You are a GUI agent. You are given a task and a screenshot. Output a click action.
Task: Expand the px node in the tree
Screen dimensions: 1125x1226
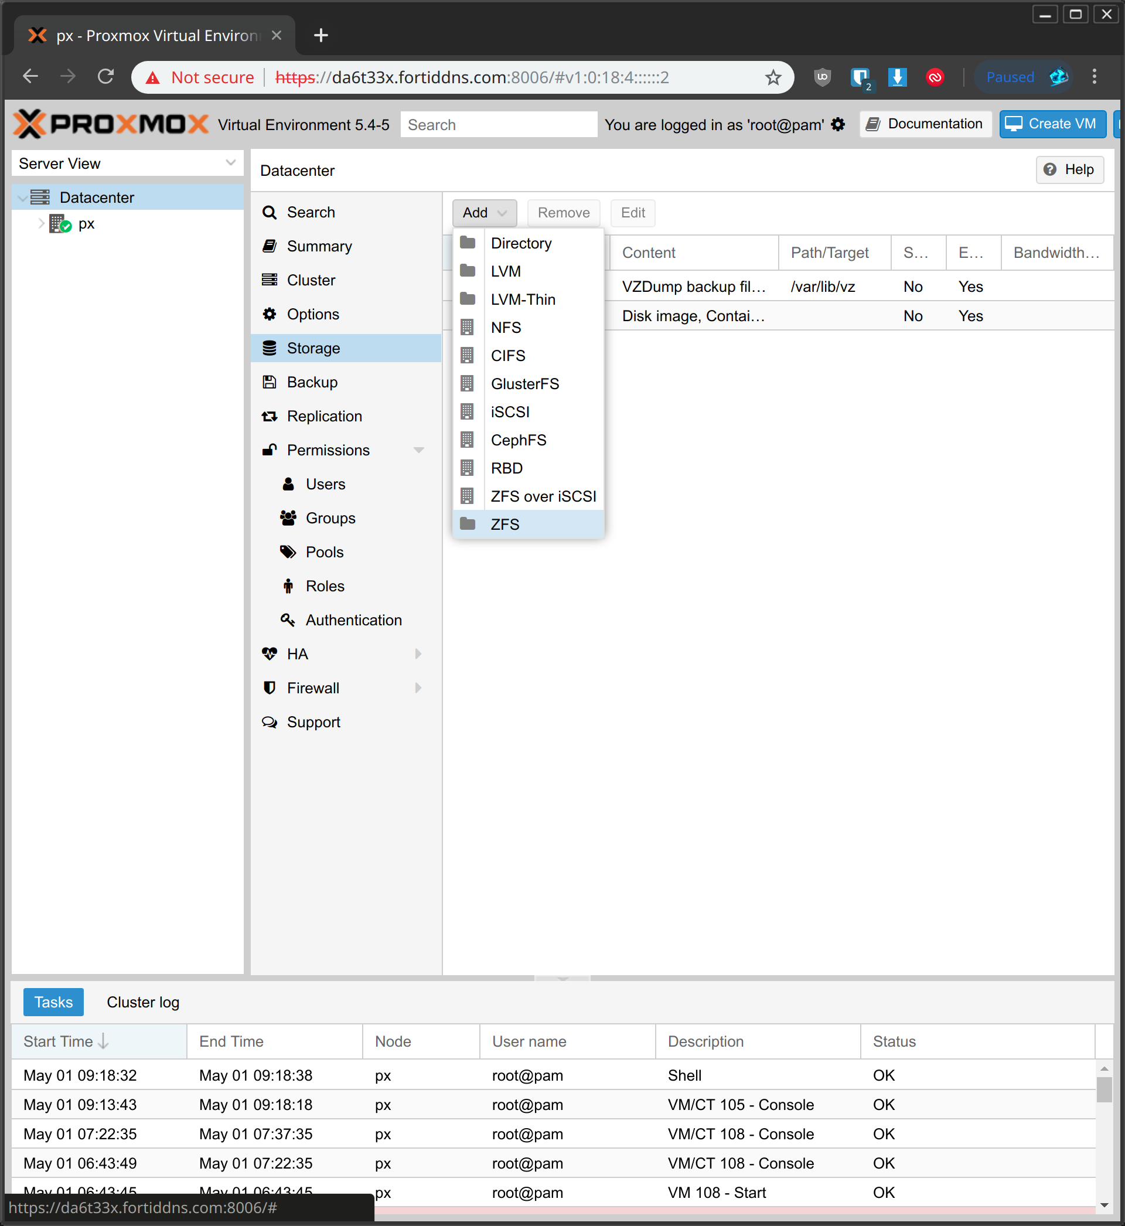coord(42,223)
